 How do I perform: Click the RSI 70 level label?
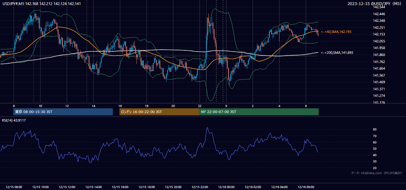coord(375,136)
